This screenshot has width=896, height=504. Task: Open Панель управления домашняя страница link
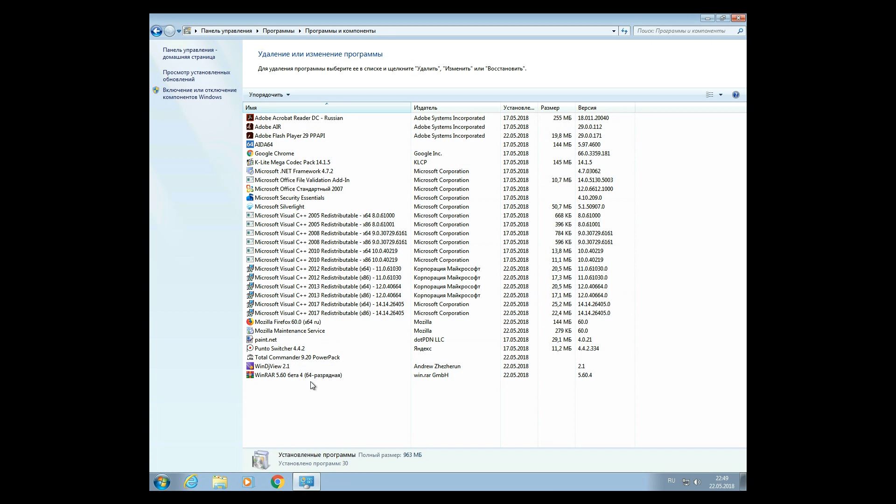coord(190,53)
